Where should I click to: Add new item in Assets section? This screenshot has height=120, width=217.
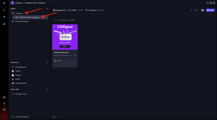click(x=47, y=9)
